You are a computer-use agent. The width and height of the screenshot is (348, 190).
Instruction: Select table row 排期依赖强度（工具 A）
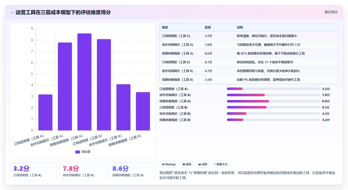(249, 53)
